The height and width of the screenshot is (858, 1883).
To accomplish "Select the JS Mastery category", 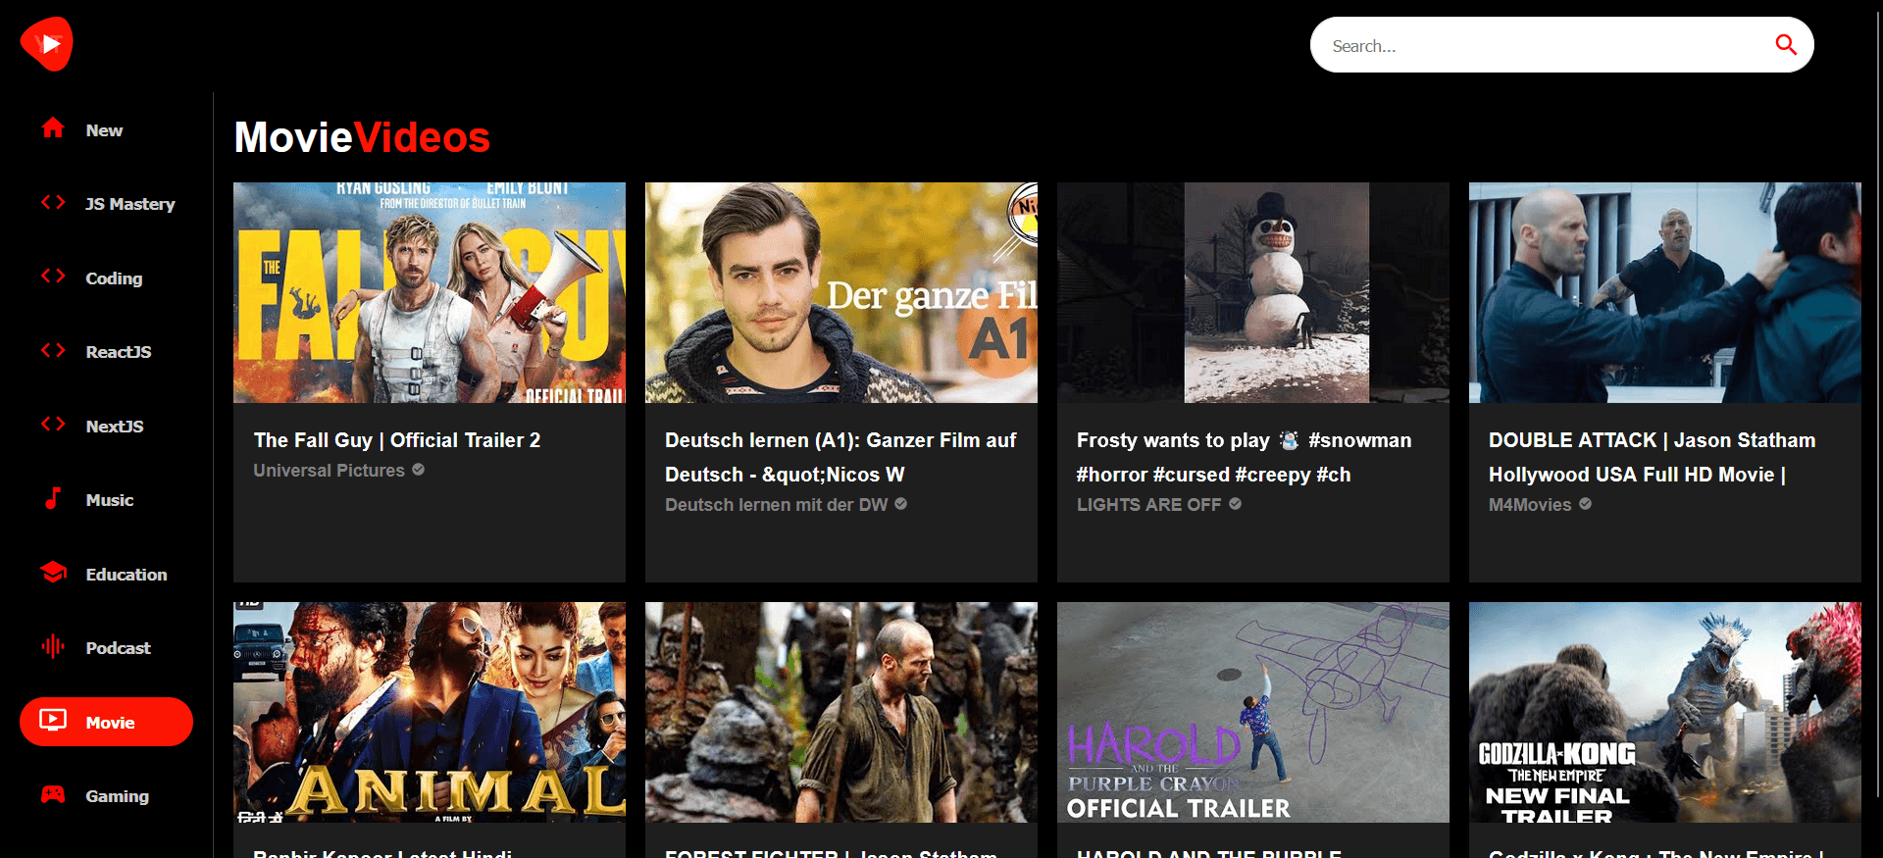I will pyautogui.click(x=106, y=204).
